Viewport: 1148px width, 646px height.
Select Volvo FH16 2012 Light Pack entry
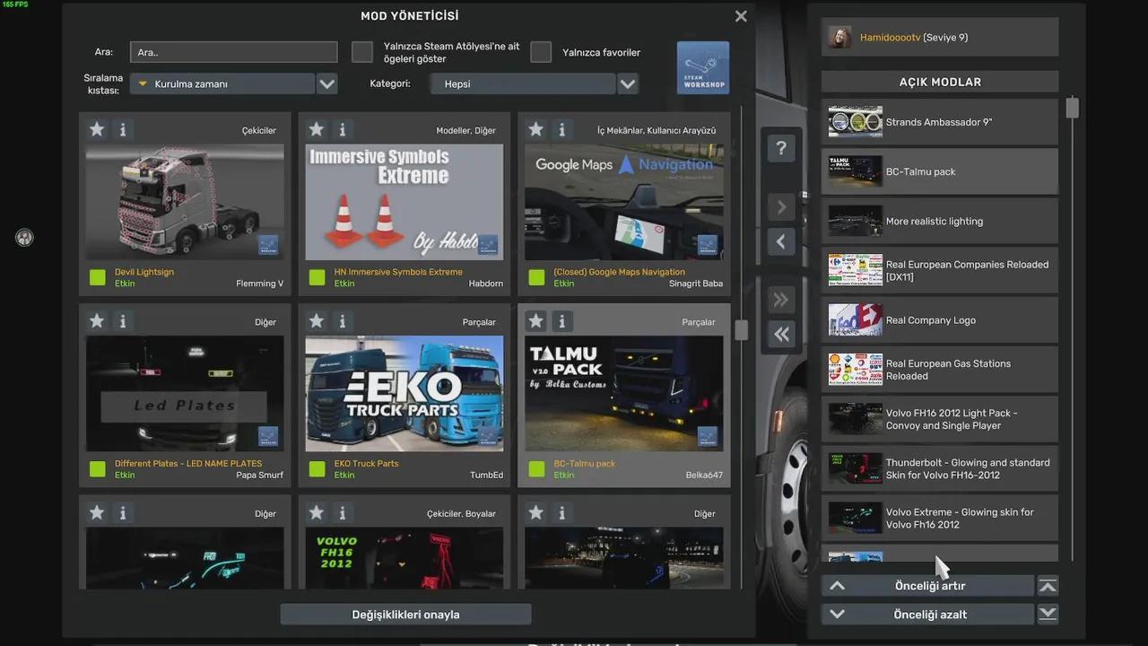coord(940,419)
